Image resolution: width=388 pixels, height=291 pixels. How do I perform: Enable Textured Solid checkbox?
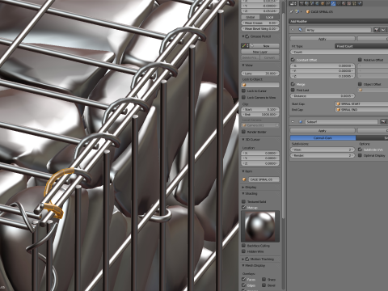244,201
